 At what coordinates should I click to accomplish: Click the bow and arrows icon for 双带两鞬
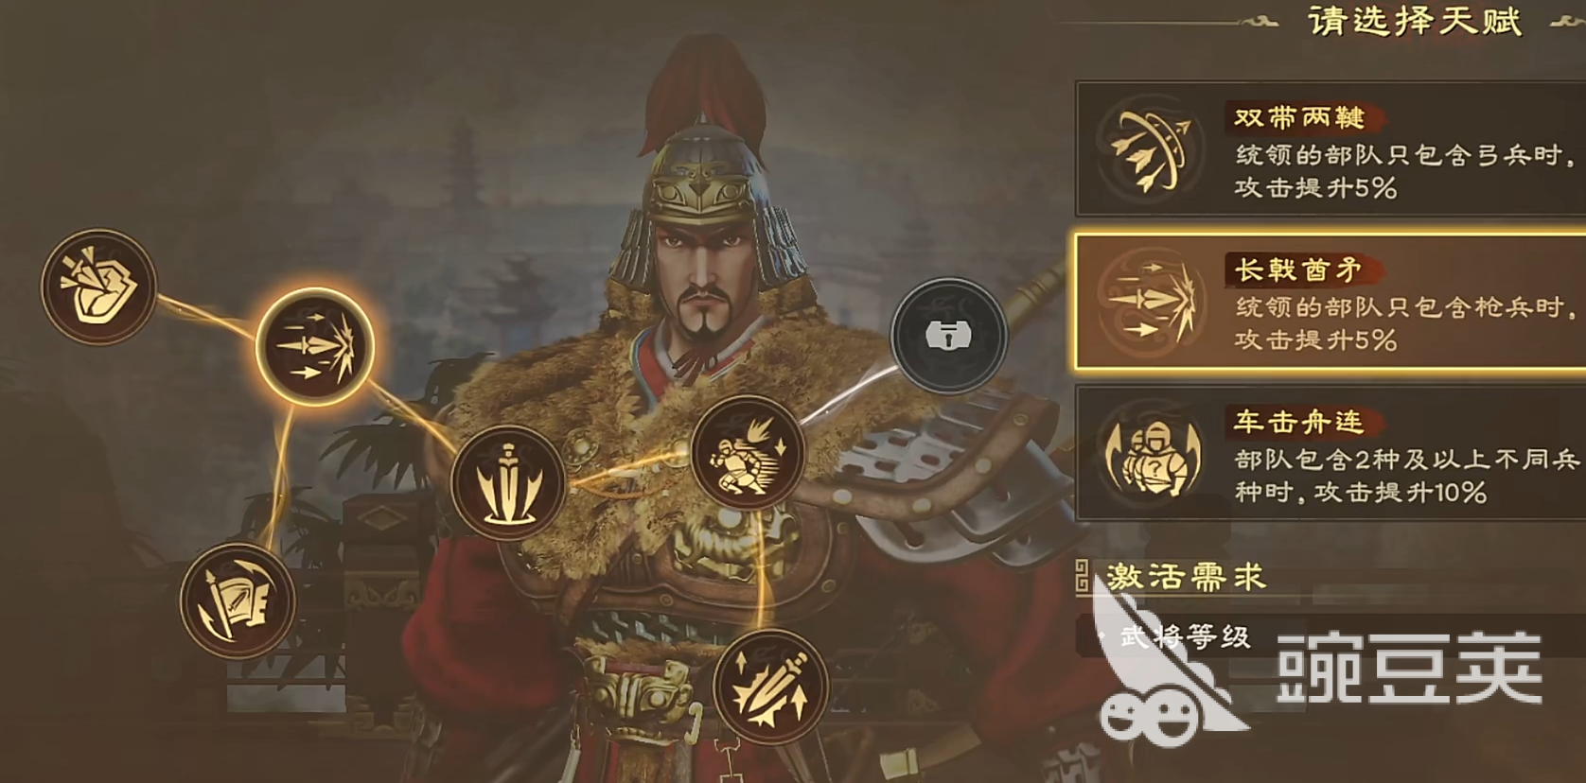point(1151,149)
